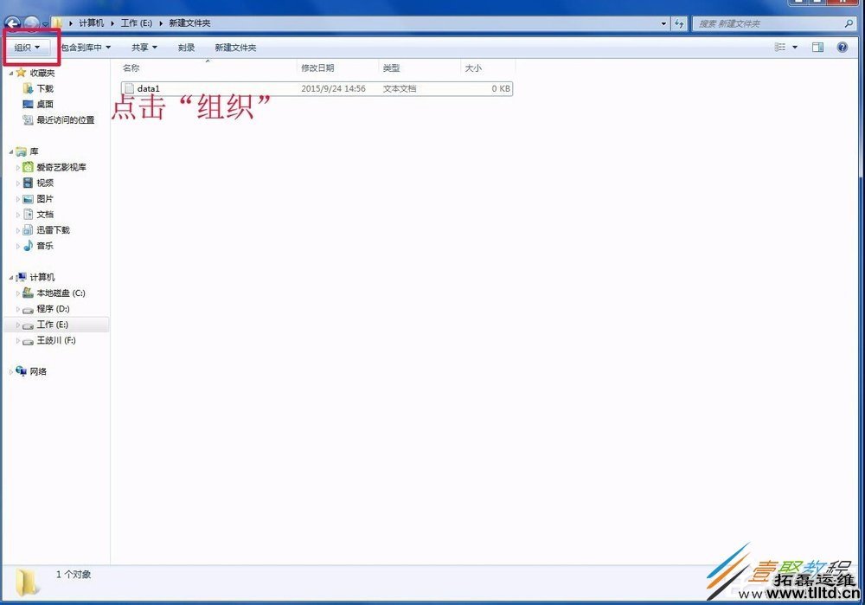865x605 pixels.
Task: Click the 刻录 button
Action: coord(186,47)
